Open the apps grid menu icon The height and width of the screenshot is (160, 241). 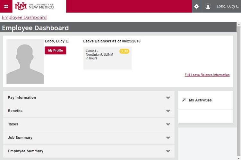tap(6, 6)
